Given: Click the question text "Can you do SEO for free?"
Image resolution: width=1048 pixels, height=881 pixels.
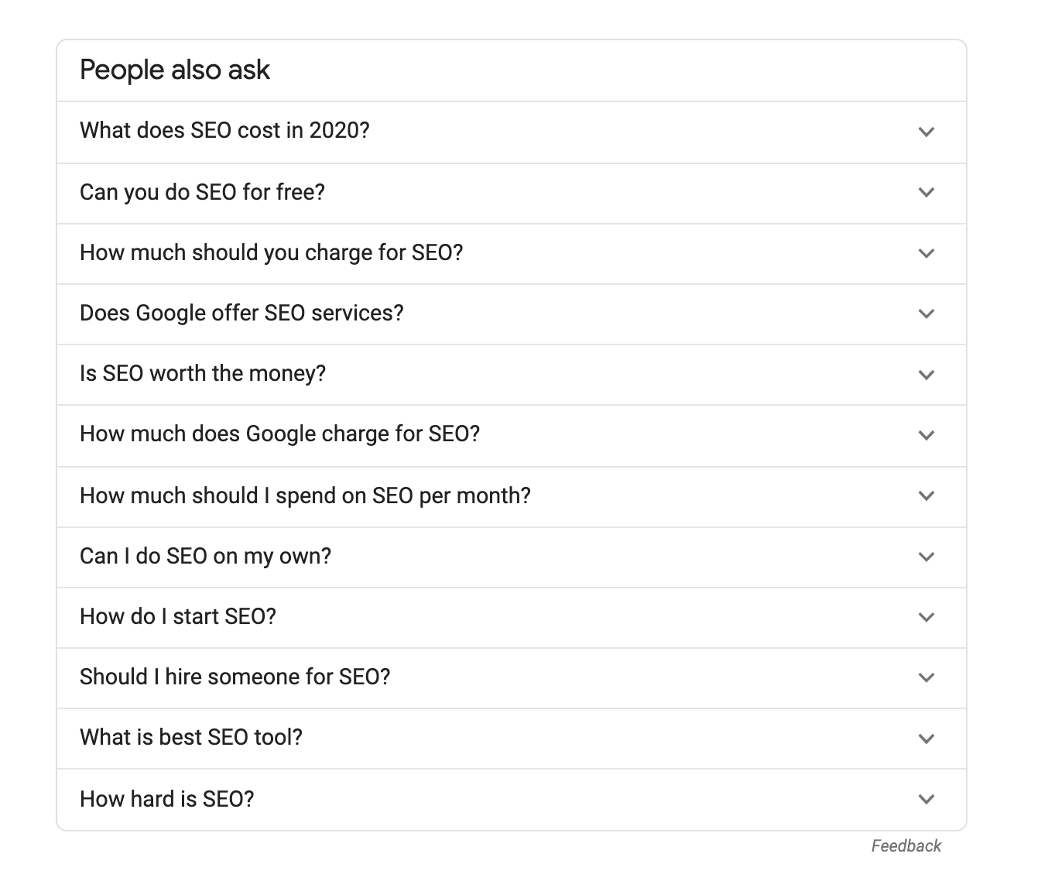Looking at the screenshot, I should click(202, 191).
